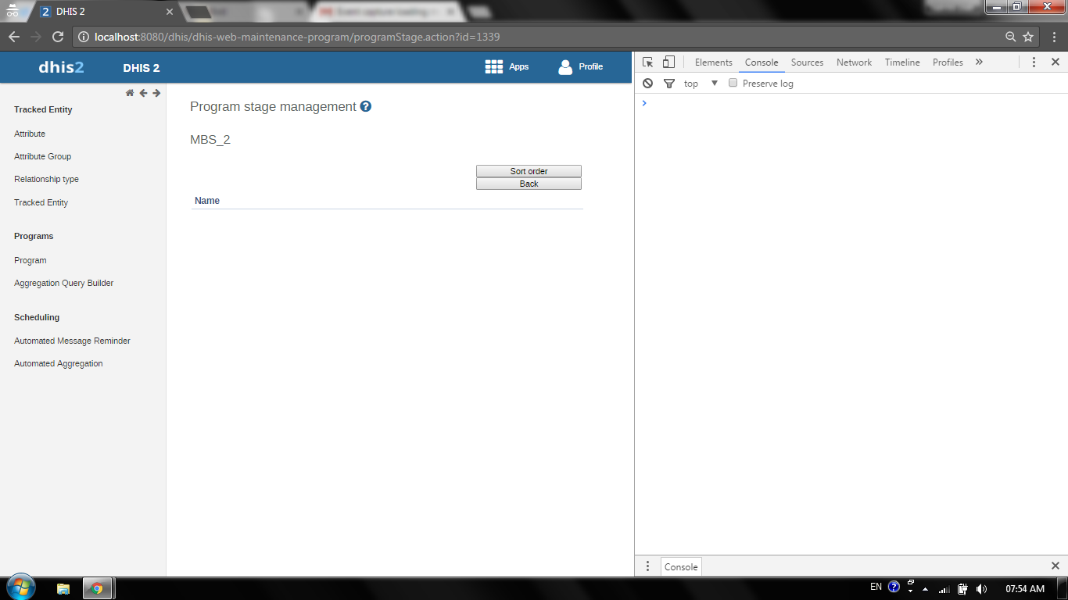Click the network signal icon in tray
The image size is (1068, 600).
[944, 589]
